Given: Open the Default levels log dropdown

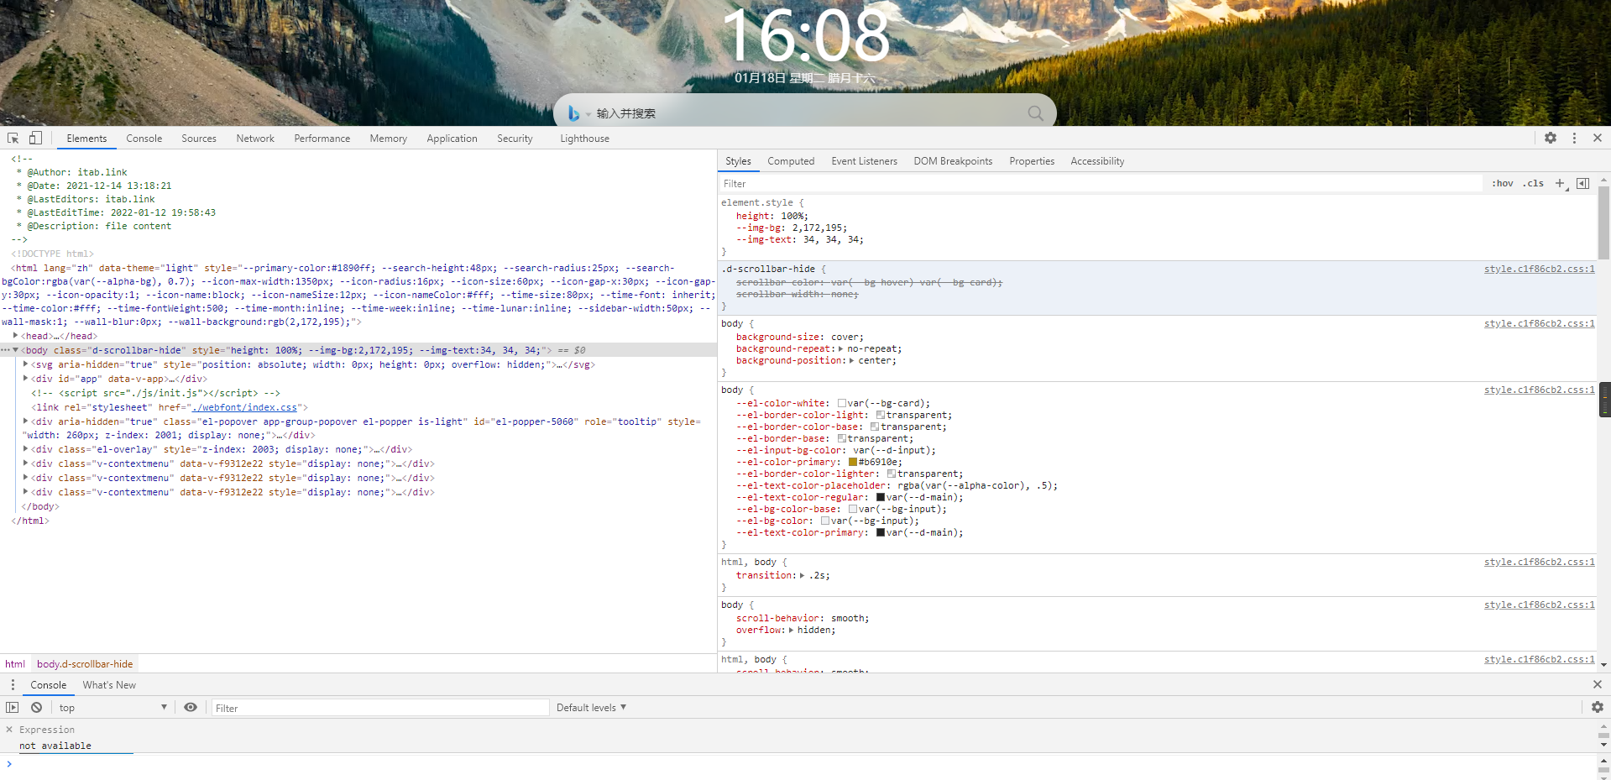Looking at the screenshot, I should 591,708.
